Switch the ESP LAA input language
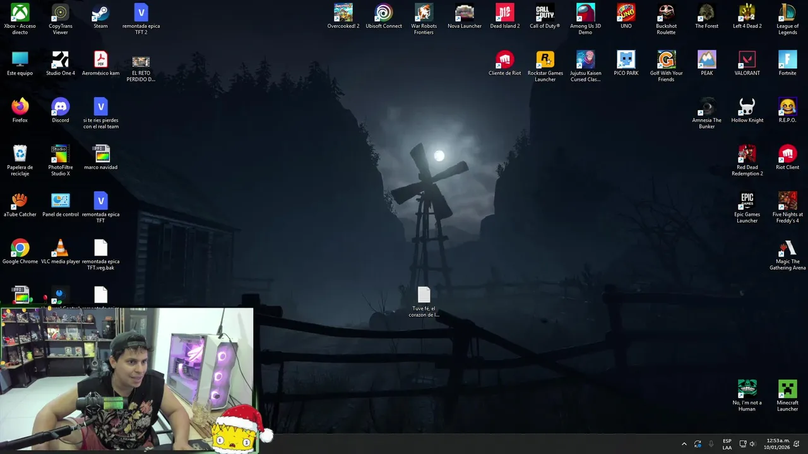Image resolution: width=808 pixels, height=454 pixels. click(727, 444)
